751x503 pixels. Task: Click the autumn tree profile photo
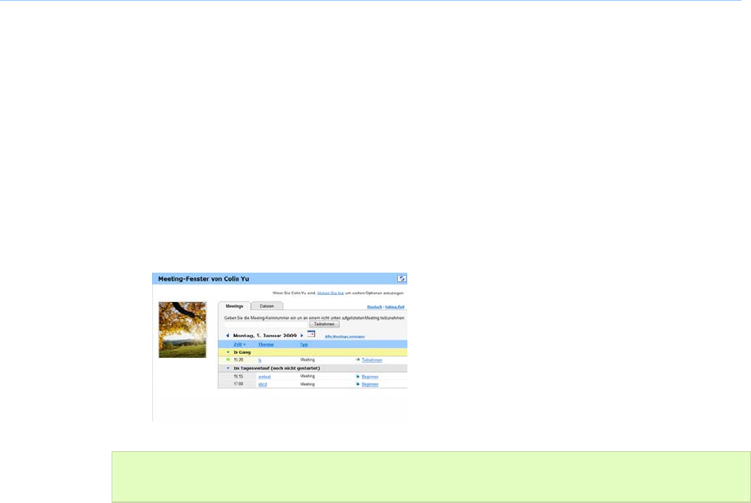click(183, 329)
